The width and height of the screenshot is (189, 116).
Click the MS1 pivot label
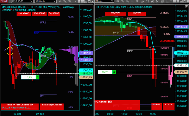pos(37,33)
